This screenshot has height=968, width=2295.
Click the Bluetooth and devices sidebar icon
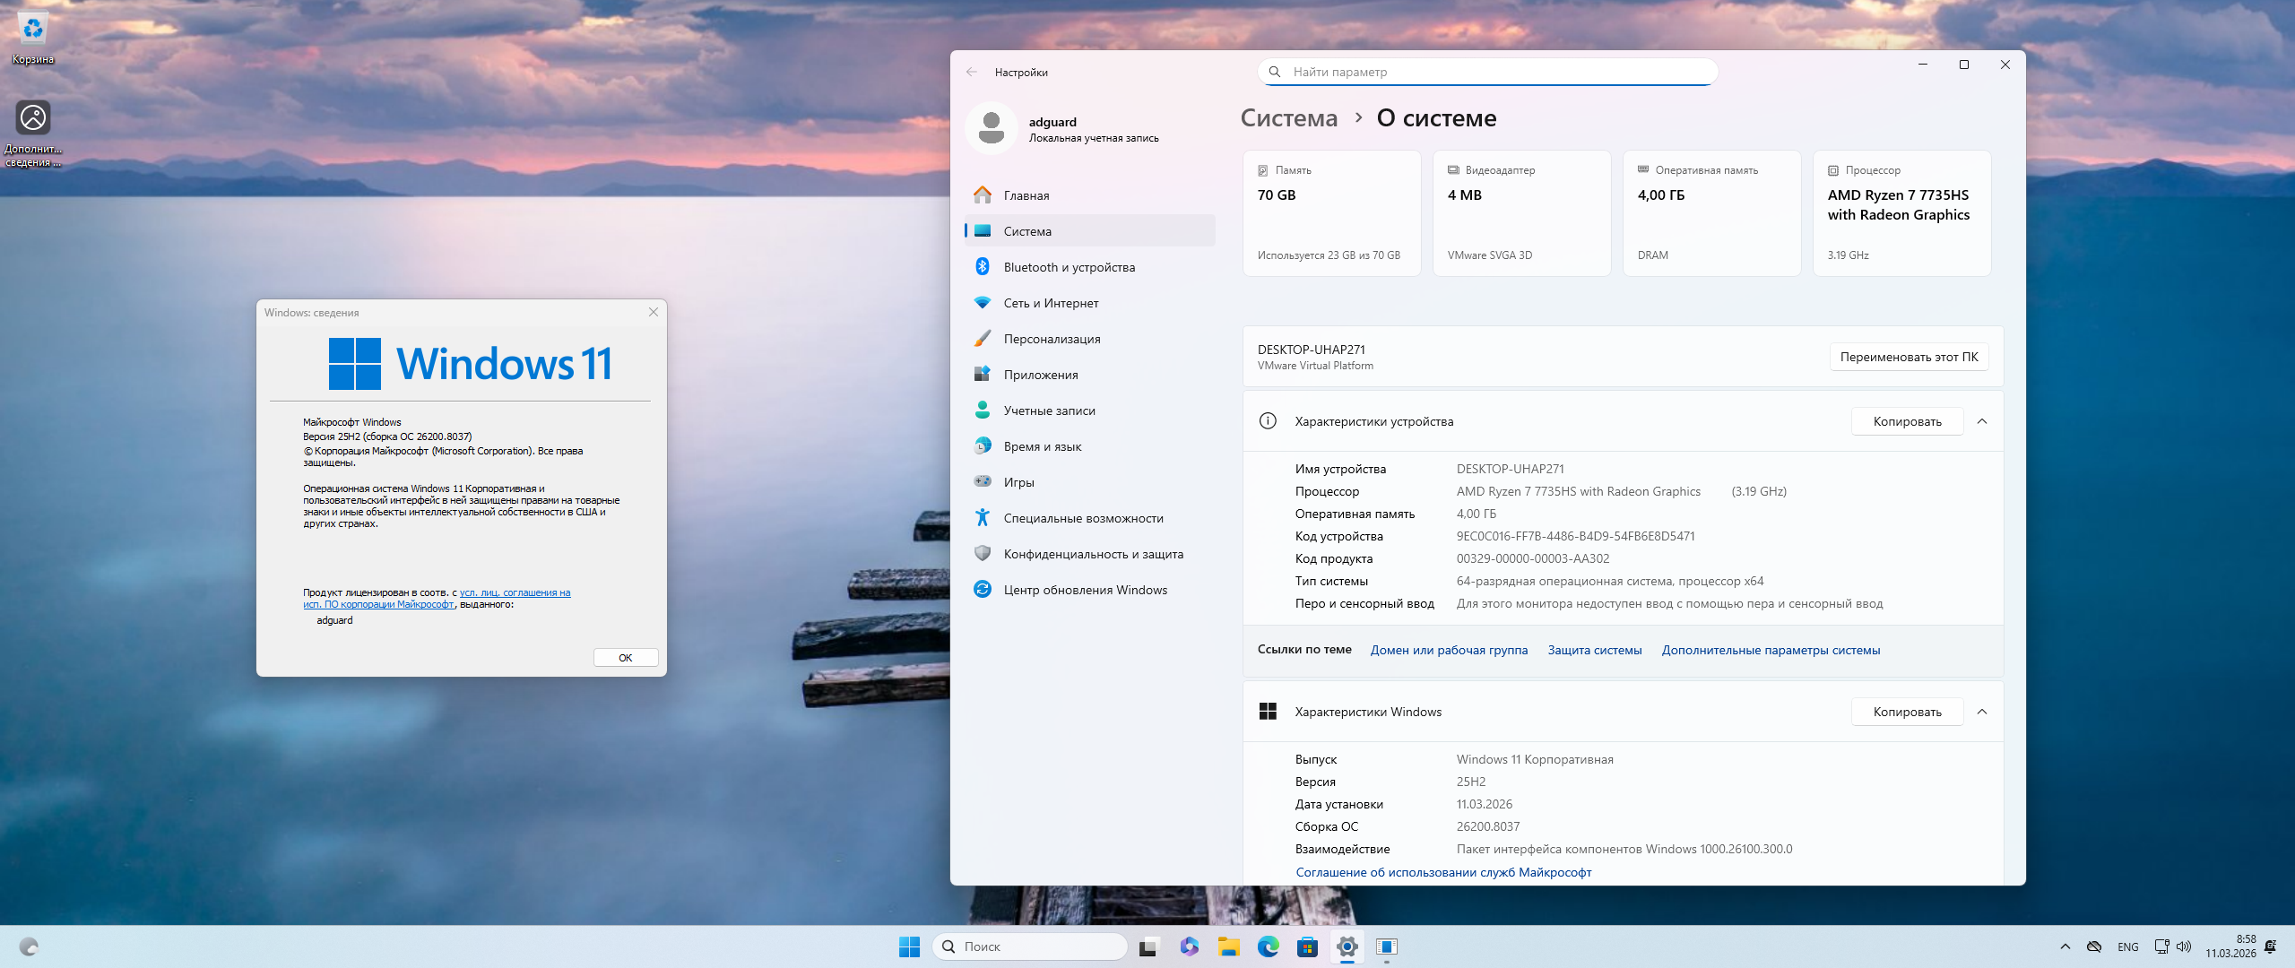(983, 267)
